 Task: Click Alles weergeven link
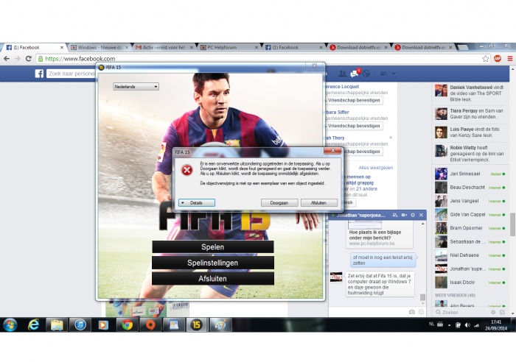click(x=375, y=168)
